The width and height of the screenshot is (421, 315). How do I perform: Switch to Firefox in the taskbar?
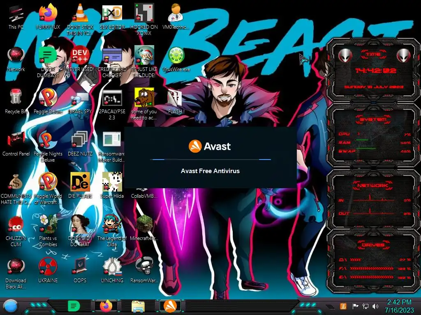click(106, 306)
